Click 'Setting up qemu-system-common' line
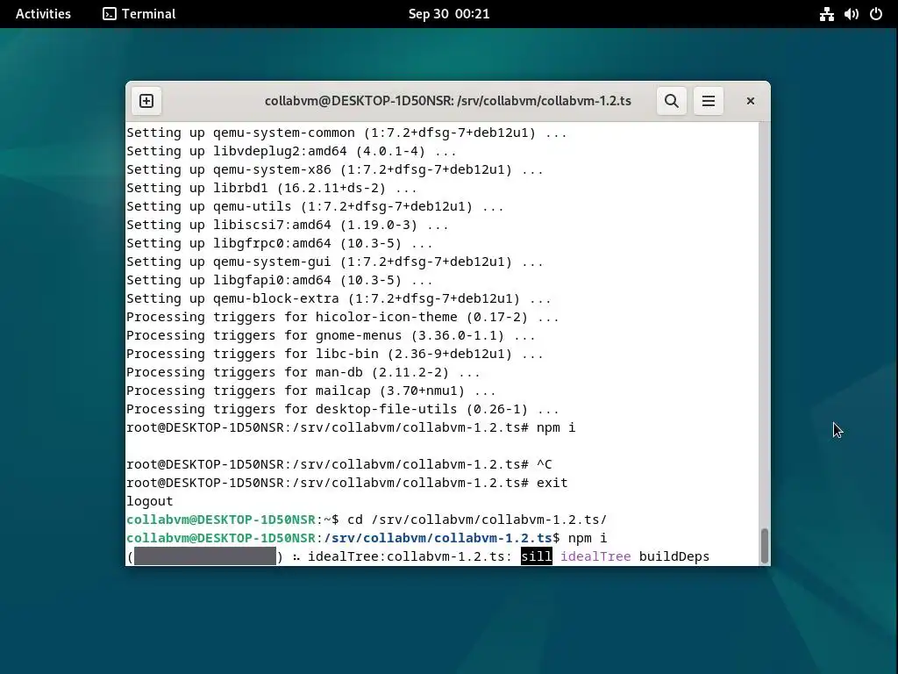The image size is (898, 674). (x=346, y=133)
